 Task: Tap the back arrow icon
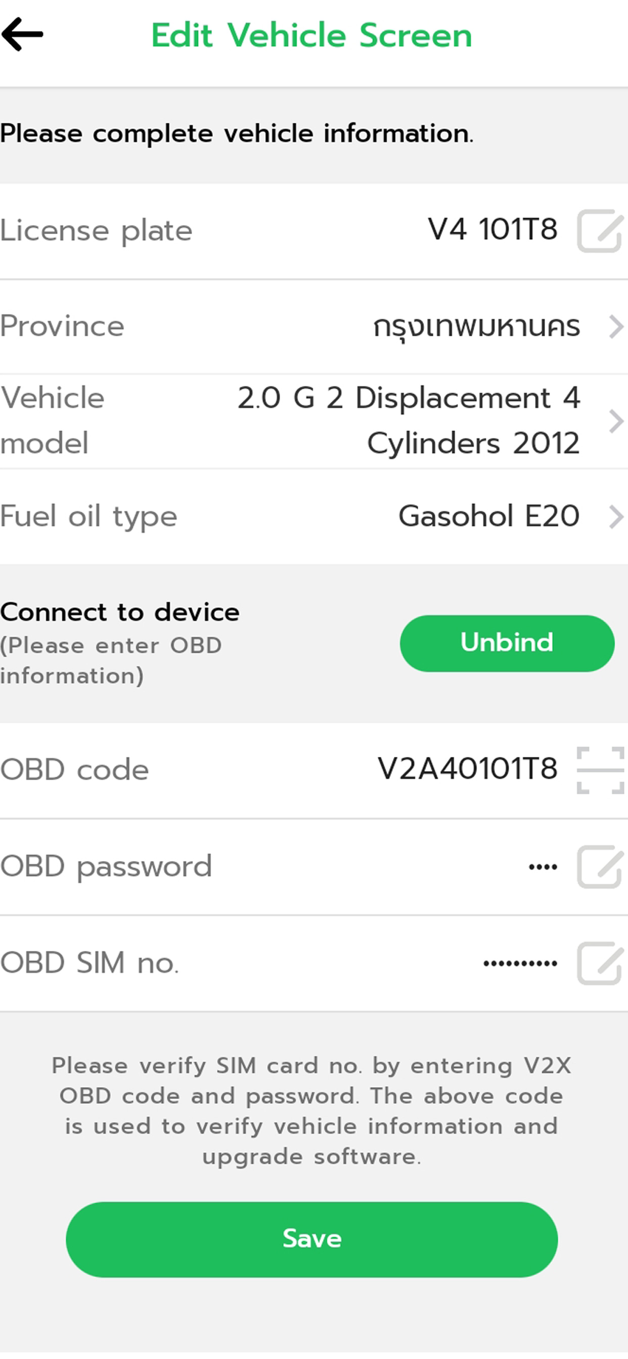[x=22, y=35]
